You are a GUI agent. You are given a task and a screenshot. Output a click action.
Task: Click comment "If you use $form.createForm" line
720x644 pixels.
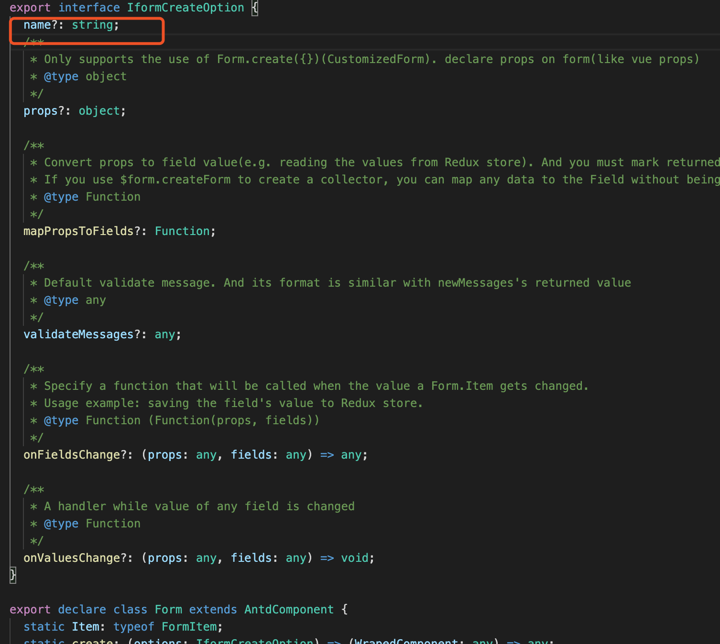pyautogui.click(x=375, y=180)
